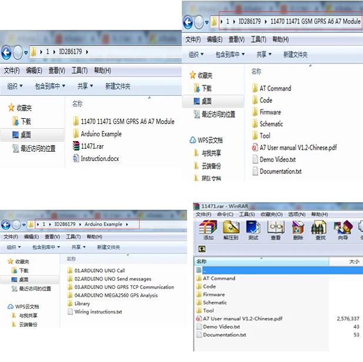Viewport: 363px width, 362px height.
Task: Open 编辑(E) menu in Module window
Action: click(x=214, y=39)
